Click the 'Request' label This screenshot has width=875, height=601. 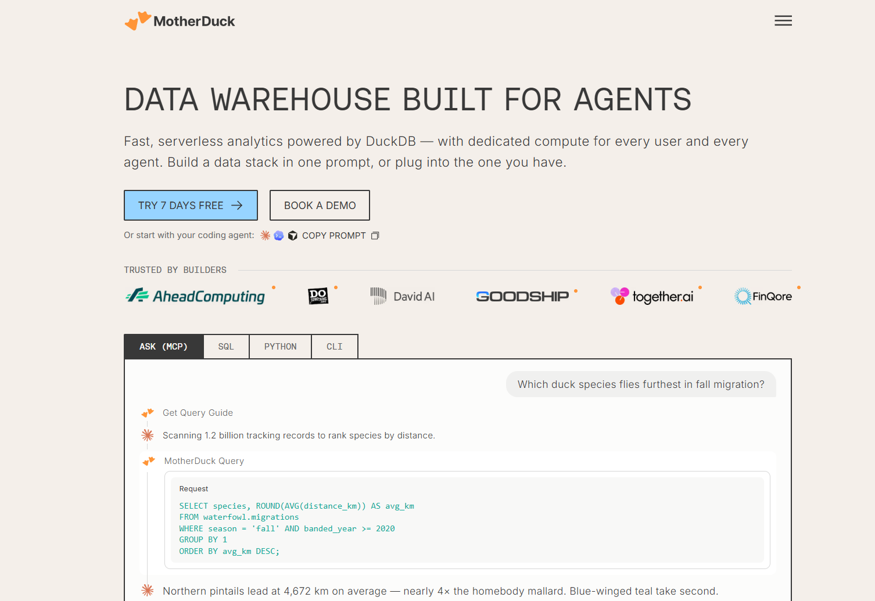(x=193, y=489)
